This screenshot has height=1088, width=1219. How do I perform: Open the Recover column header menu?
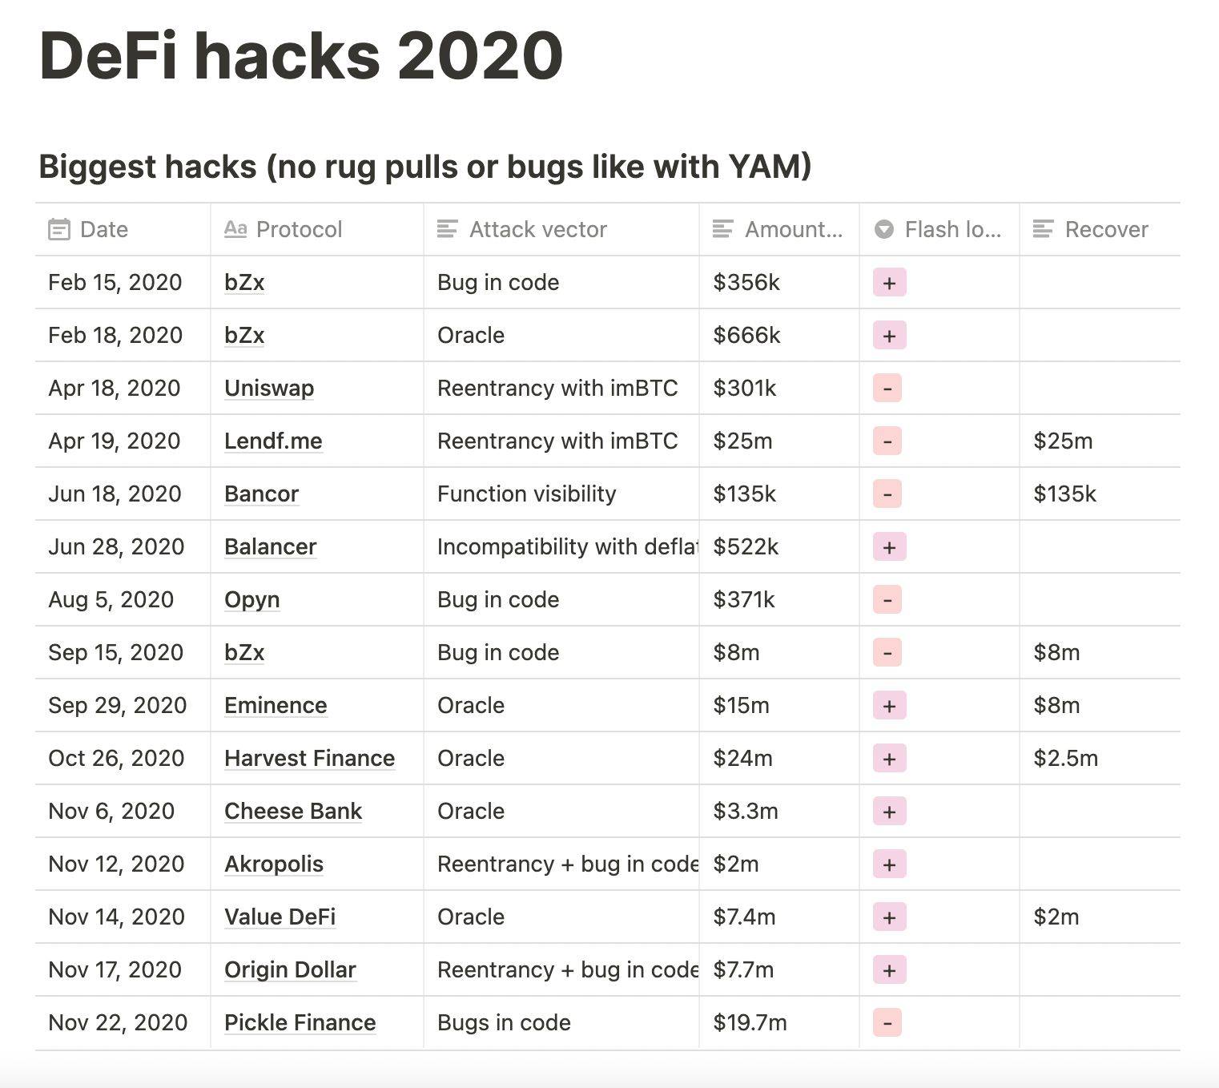(x=1100, y=230)
